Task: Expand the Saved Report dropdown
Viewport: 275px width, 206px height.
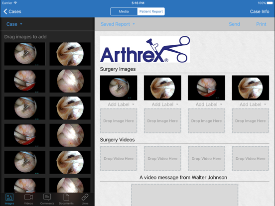Action: pyautogui.click(x=118, y=24)
